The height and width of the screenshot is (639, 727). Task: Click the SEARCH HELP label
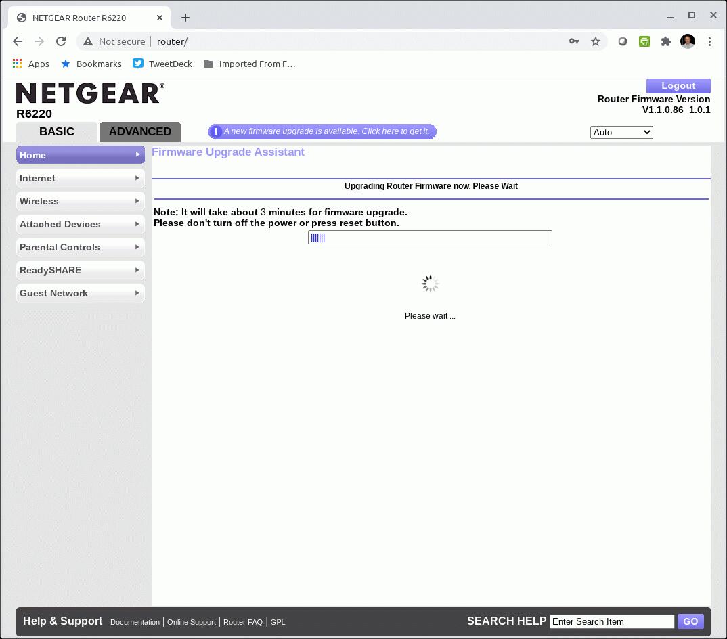click(507, 621)
